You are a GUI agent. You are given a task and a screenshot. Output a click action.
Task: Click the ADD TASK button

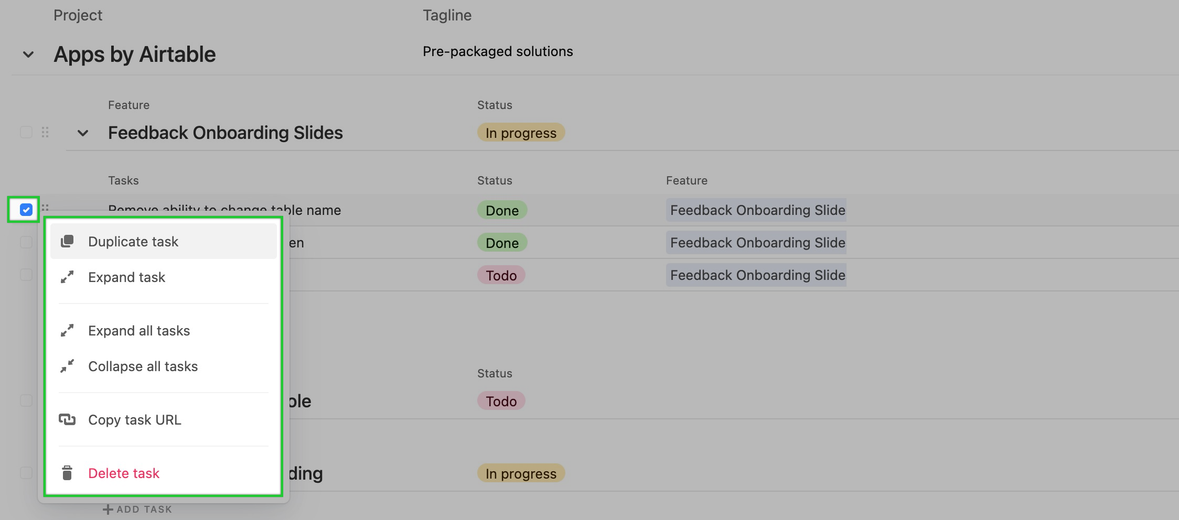[137, 509]
